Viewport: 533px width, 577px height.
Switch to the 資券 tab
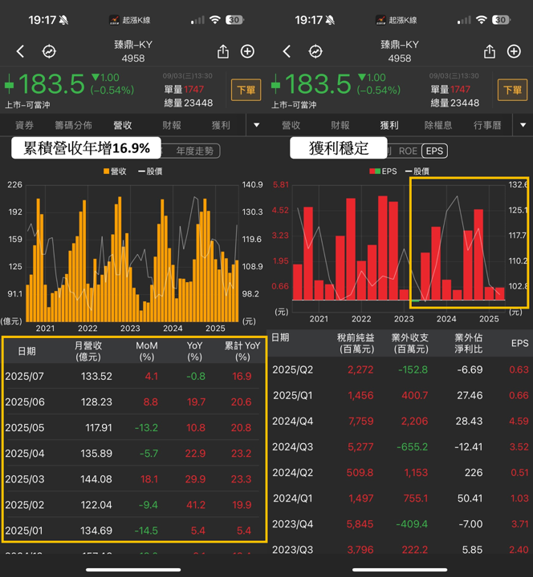pyautogui.click(x=24, y=125)
